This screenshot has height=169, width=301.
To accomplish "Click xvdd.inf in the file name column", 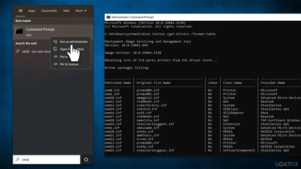I will [x=144, y=113].
